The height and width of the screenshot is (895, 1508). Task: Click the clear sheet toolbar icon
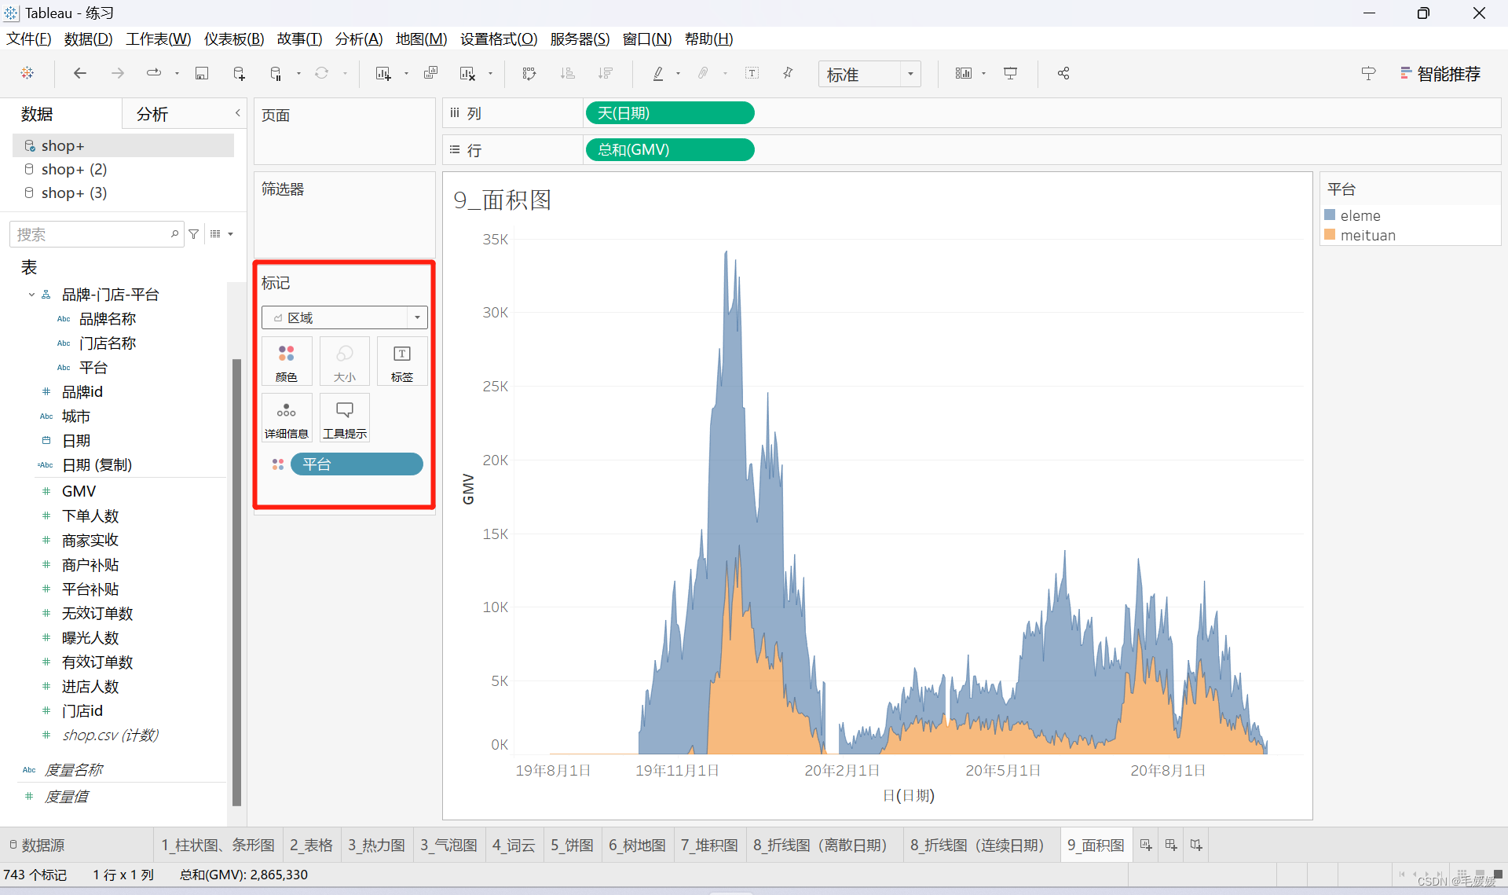coord(467,73)
